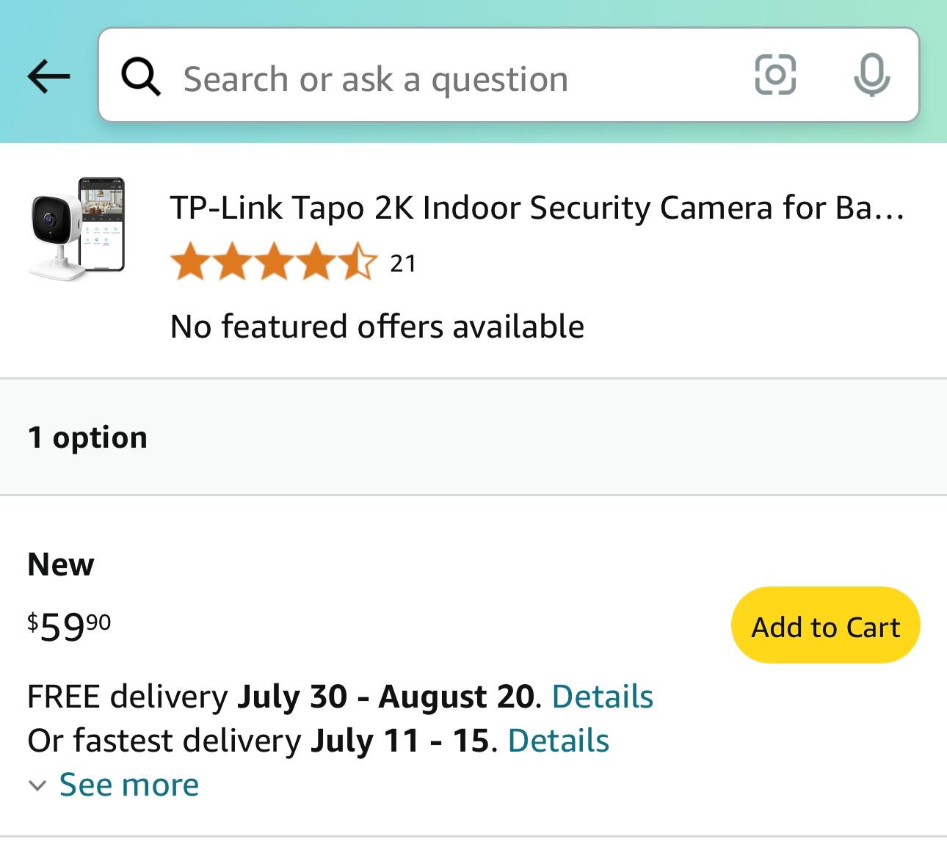Open the Tapo camera product thumbnail
Image resolution: width=947 pixels, height=861 pixels.
(x=78, y=228)
